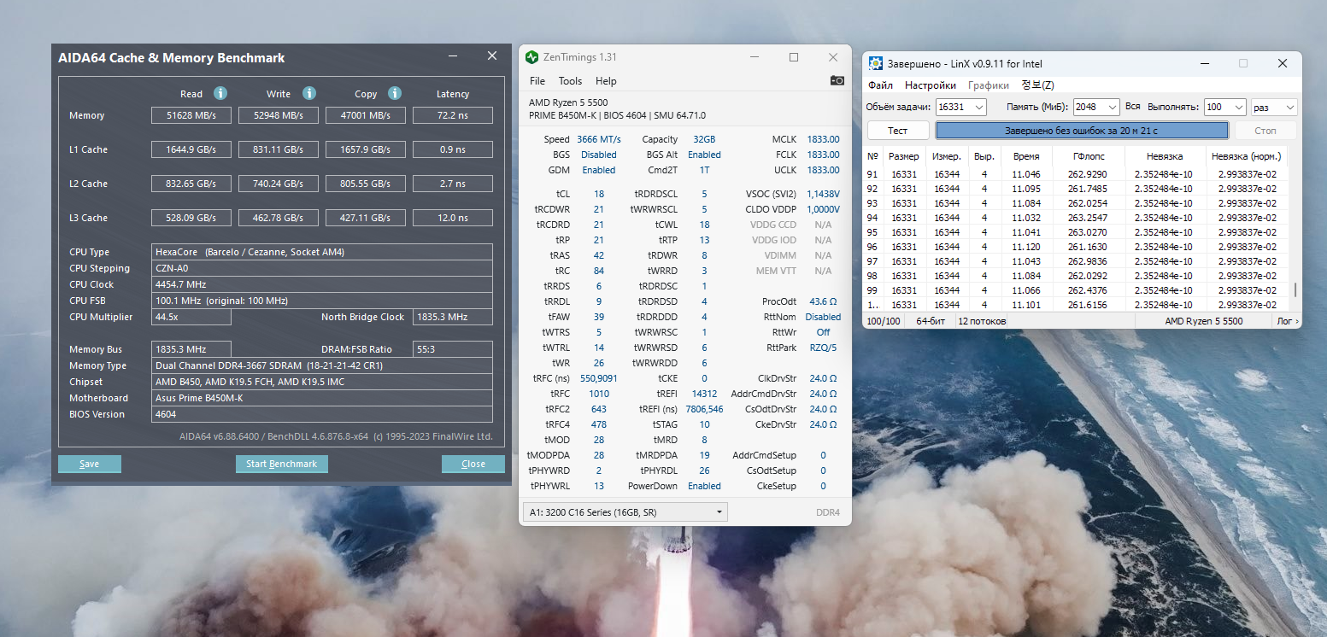Click the L3 Cache Write value 462.78 GB/s

(279, 218)
